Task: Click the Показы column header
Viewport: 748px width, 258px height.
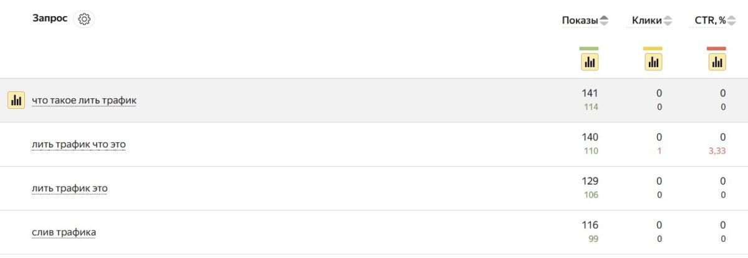Action: coord(580,21)
